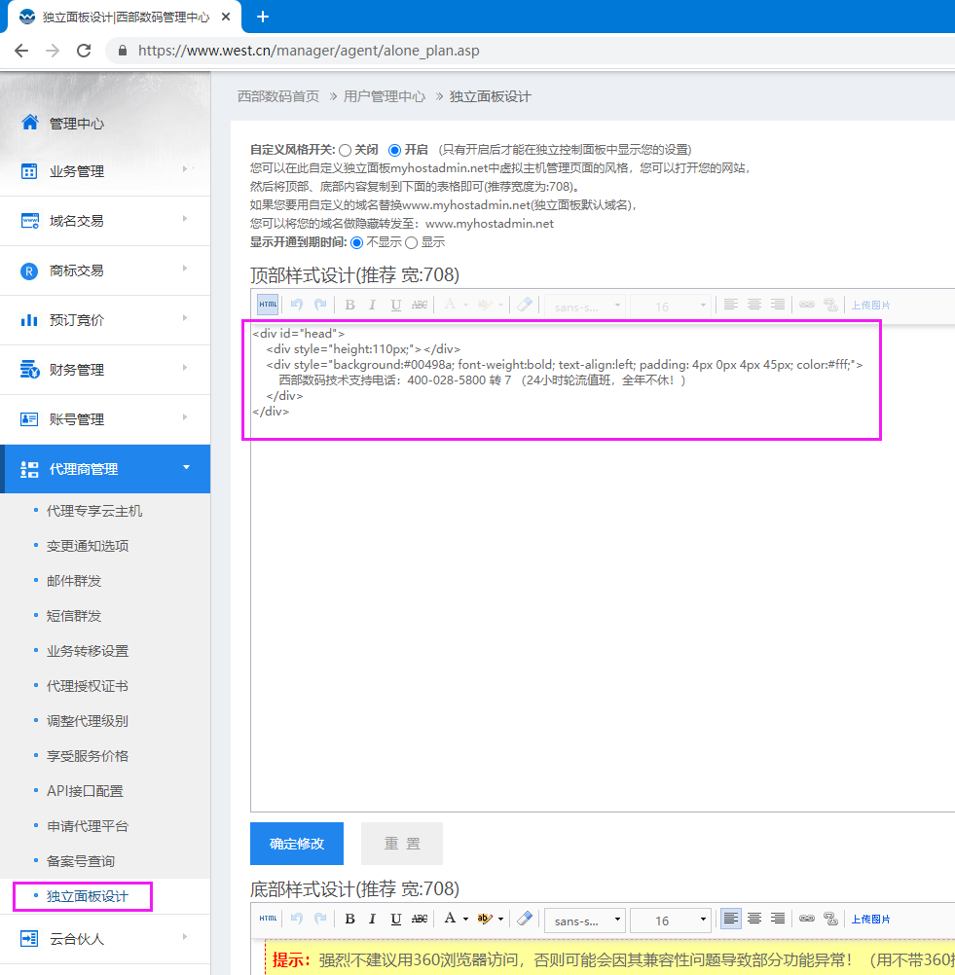This screenshot has height=975, width=955.
Task: Open the sans-serif font dropdown in 底部样式设计
Action: pos(584,920)
